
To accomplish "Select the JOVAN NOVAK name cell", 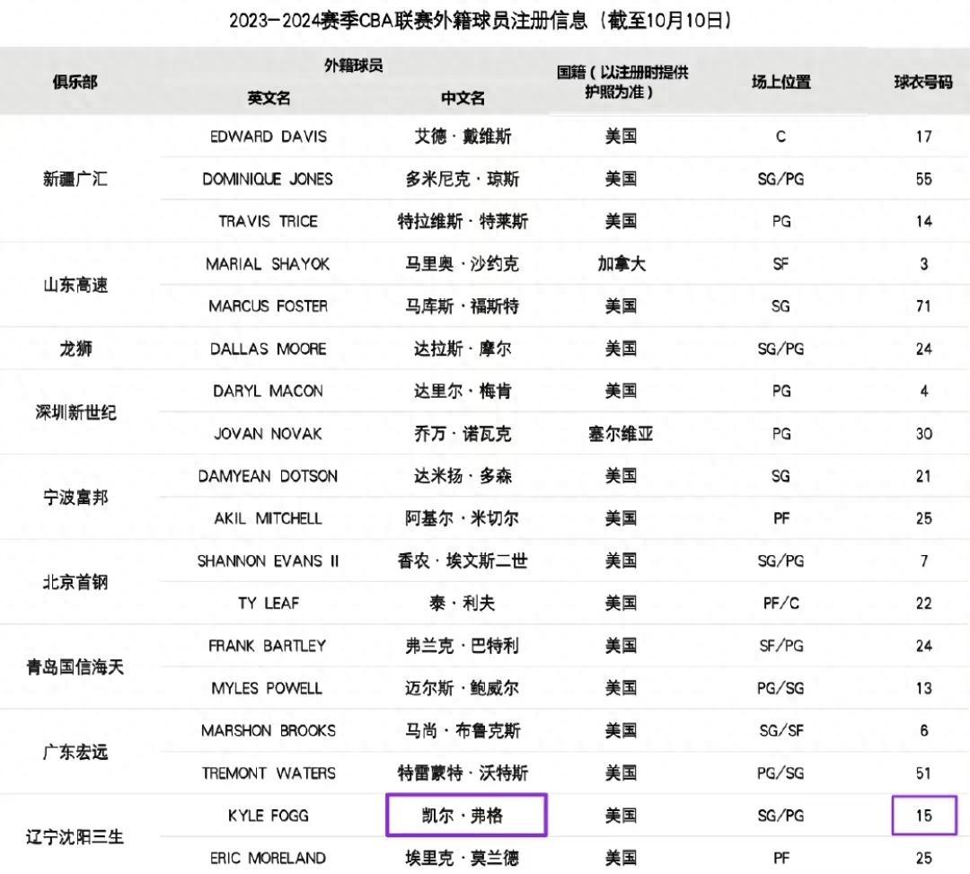I will tap(269, 434).
